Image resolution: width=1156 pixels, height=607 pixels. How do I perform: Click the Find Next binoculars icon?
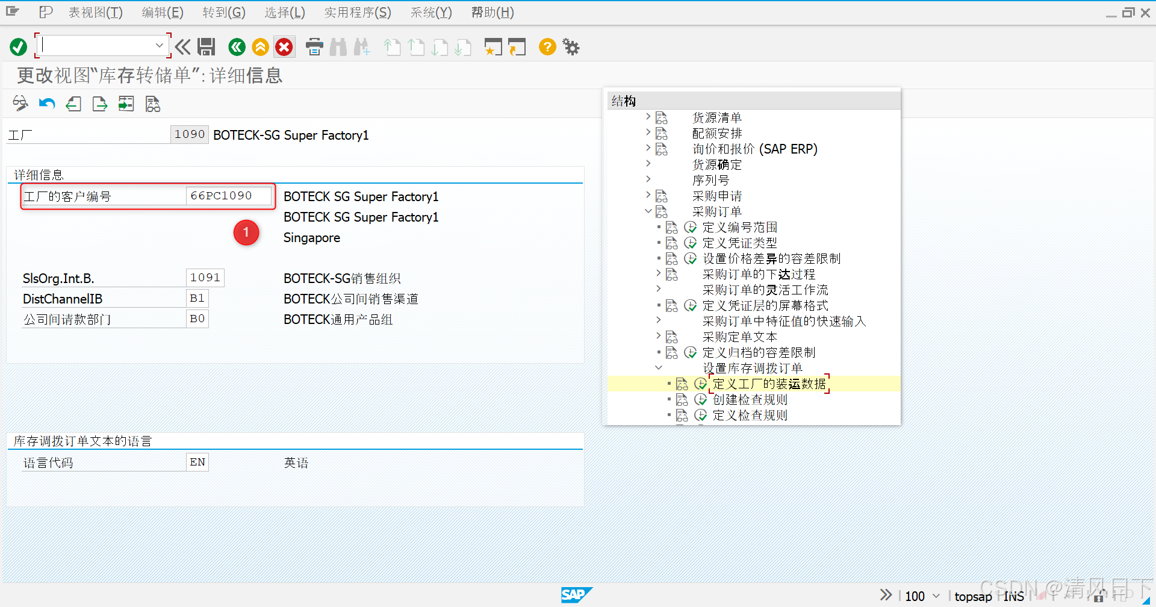pos(362,47)
